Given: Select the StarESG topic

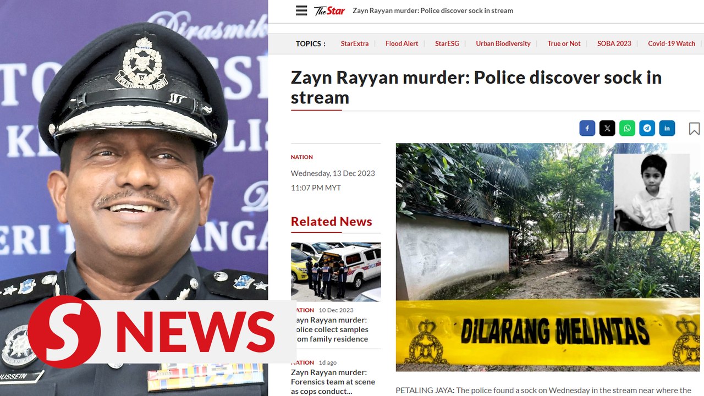Looking at the screenshot, I should coord(447,43).
